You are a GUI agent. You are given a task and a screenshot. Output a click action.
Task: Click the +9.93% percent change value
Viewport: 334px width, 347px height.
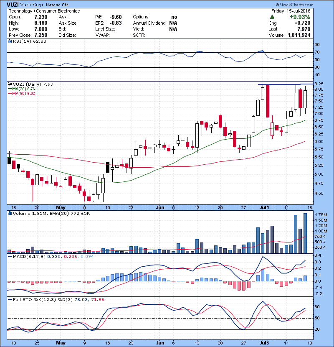point(300,17)
